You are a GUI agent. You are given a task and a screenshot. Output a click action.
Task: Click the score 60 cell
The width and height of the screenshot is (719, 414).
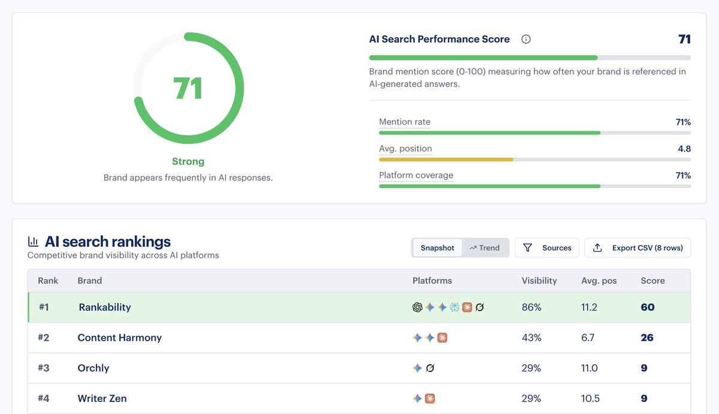(648, 307)
